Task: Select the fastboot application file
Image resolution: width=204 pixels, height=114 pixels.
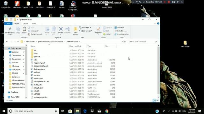Action: click(37, 75)
